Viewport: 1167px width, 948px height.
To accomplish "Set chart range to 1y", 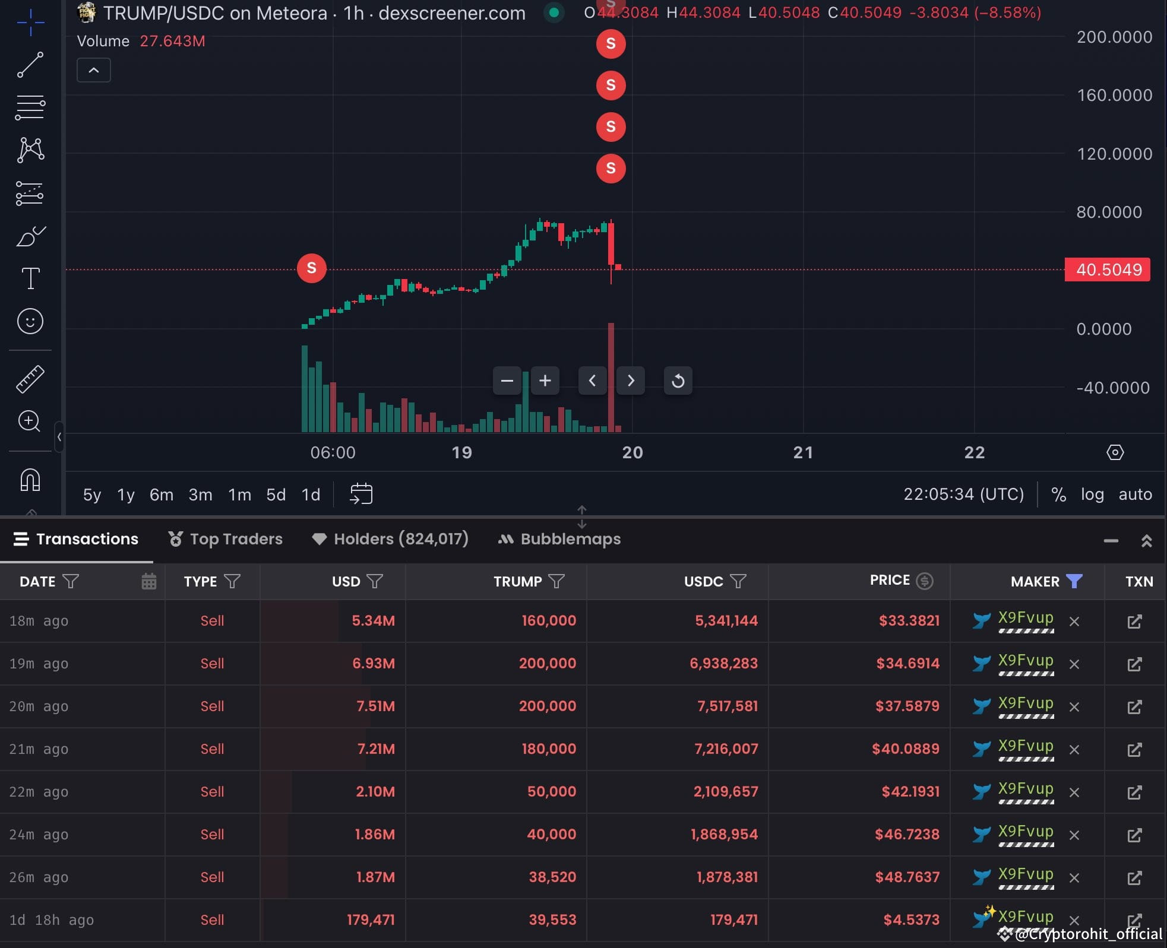I will pyautogui.click(x=126, y=494).
